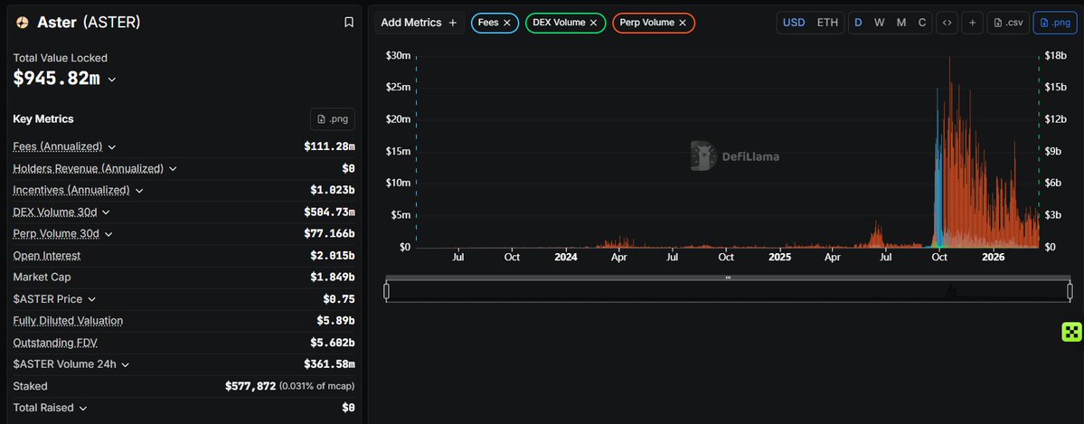Viewport: 1084px width, 424px height.
Task: Expand Holders Revenue (Annualized) row
Action: [x=173, y=169]
